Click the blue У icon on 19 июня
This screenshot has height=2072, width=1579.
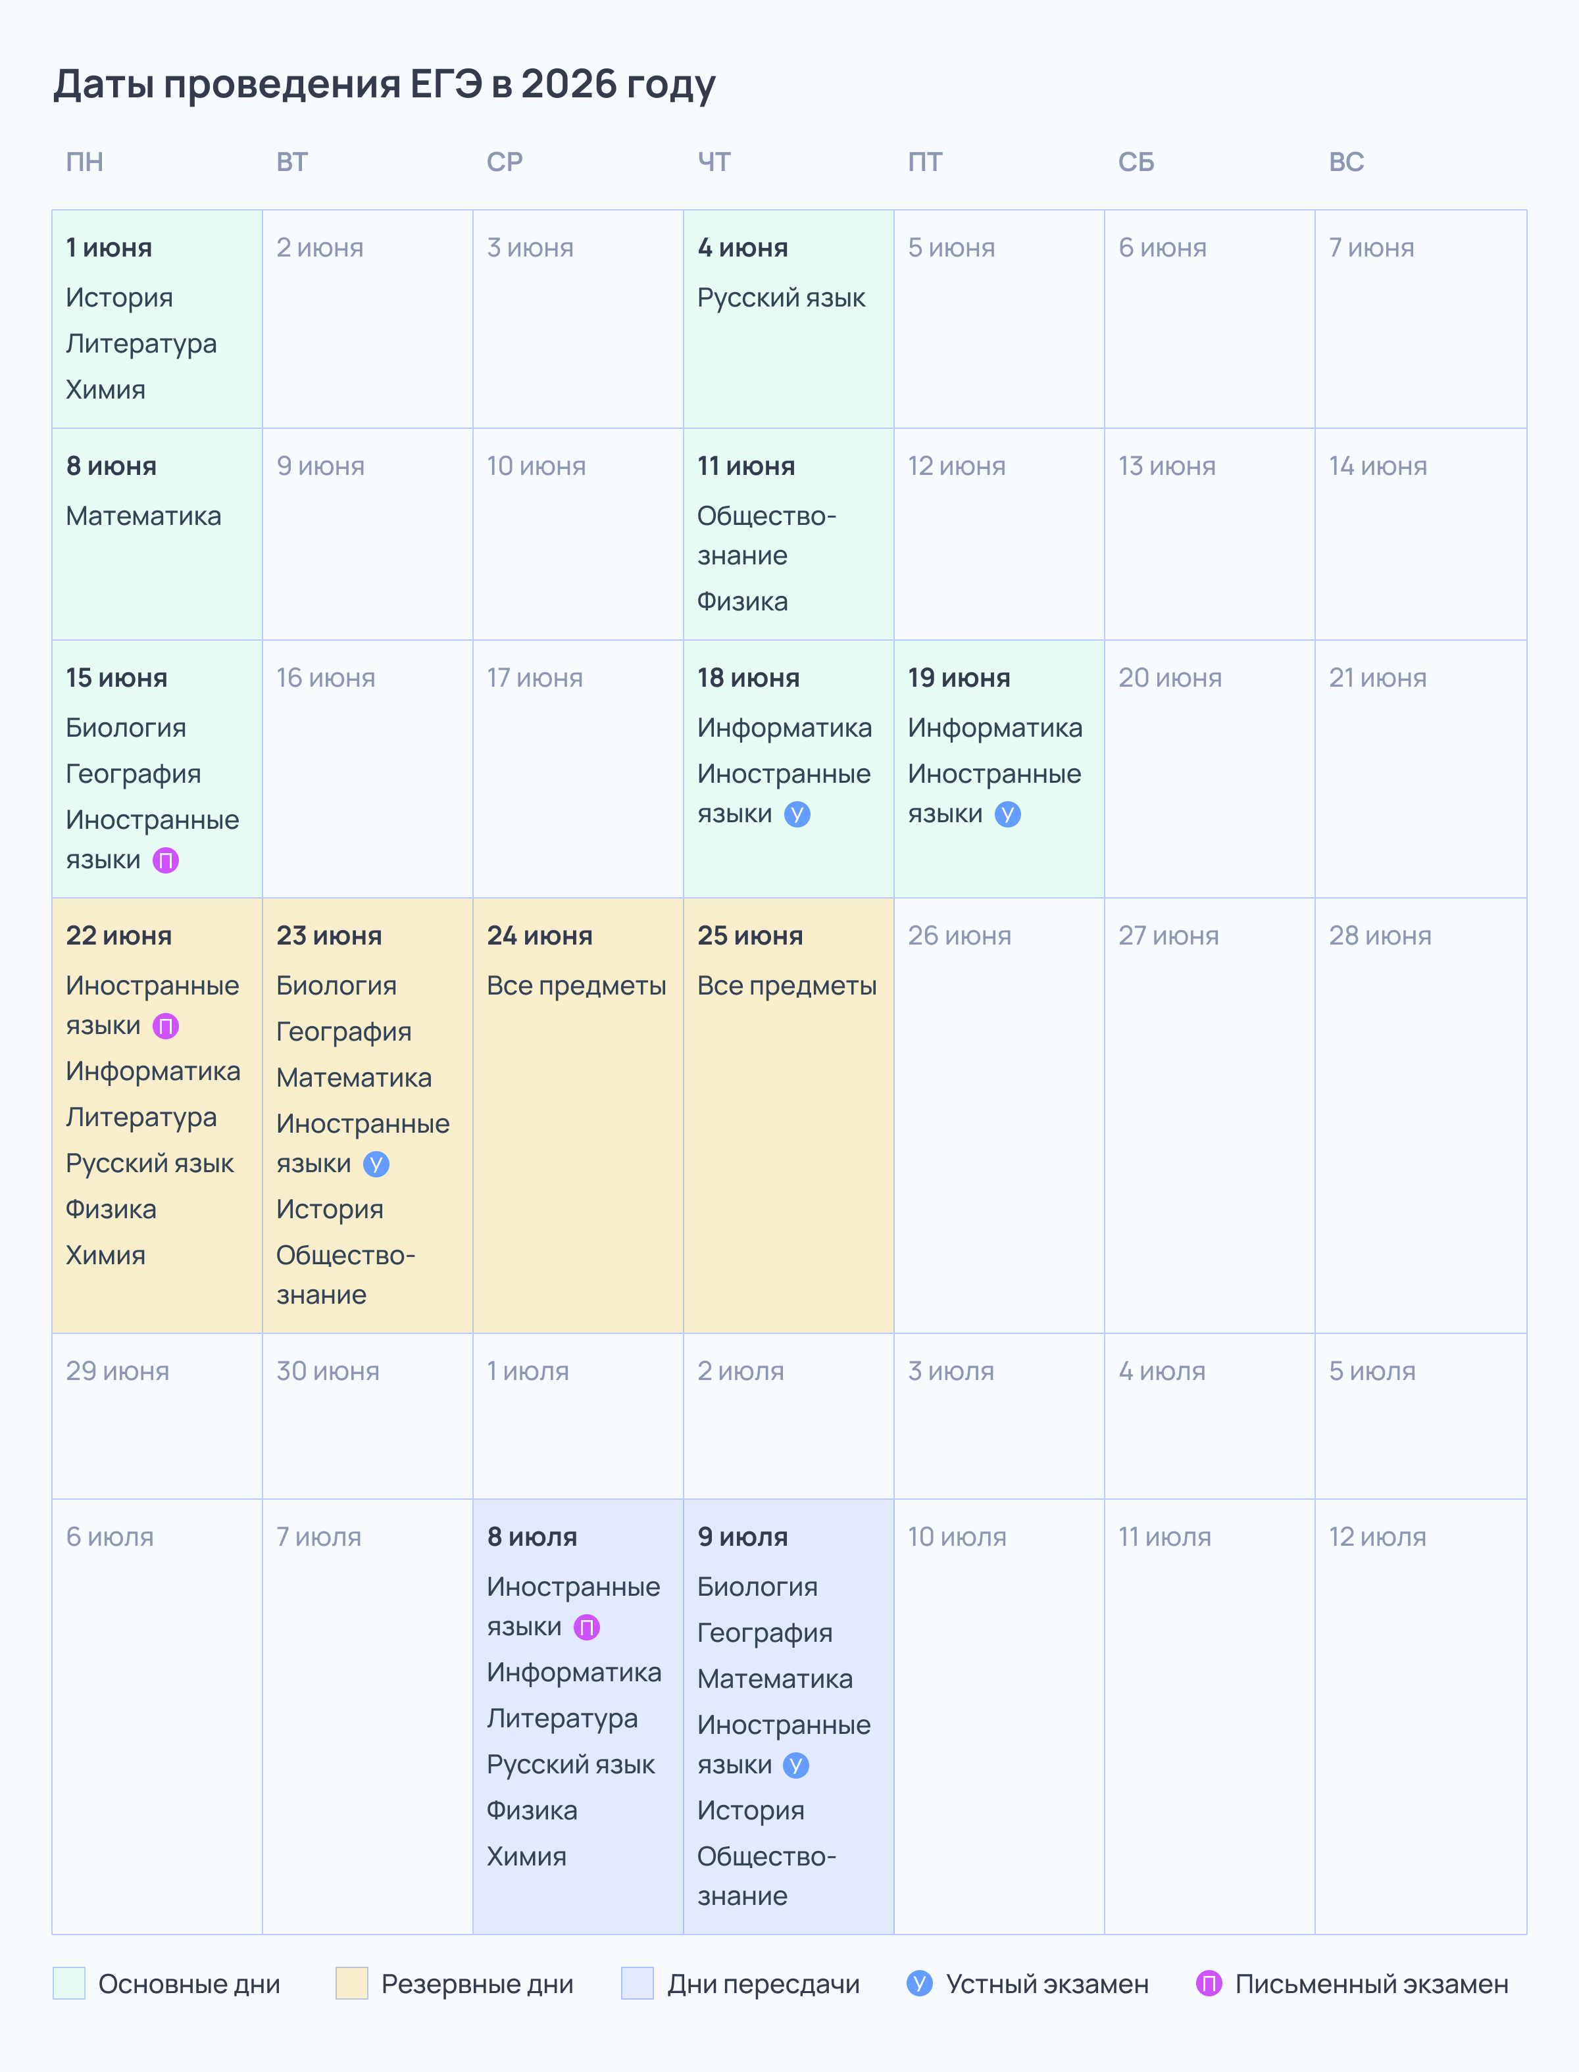pos(1007,814)
